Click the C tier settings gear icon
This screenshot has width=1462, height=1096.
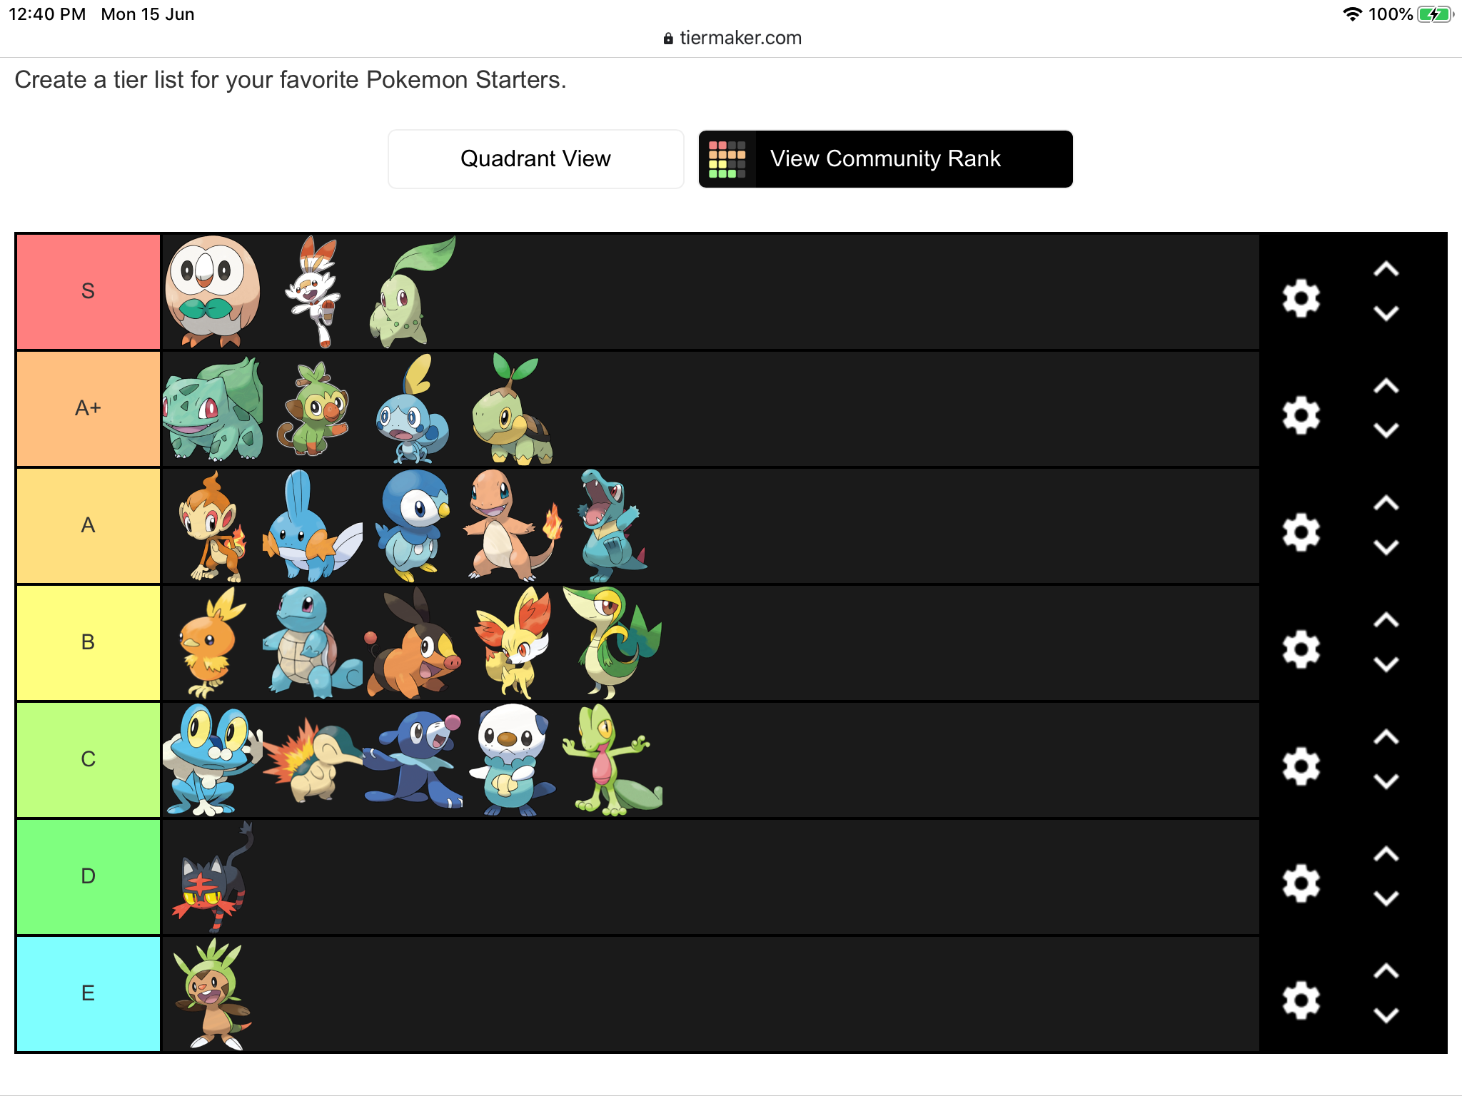pos(1301,762)
